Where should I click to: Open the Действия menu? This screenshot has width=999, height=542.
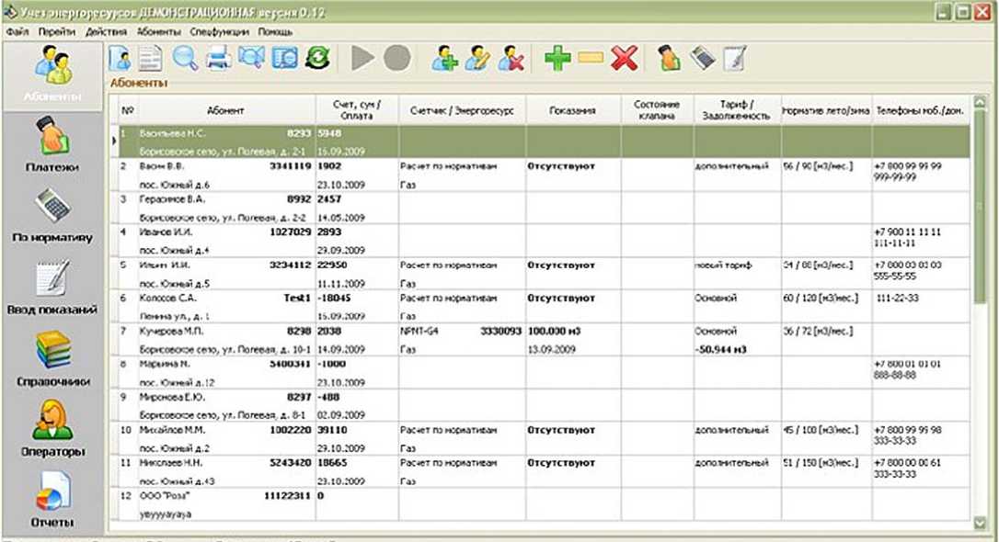pyautogui.click(x=104, y=30)
